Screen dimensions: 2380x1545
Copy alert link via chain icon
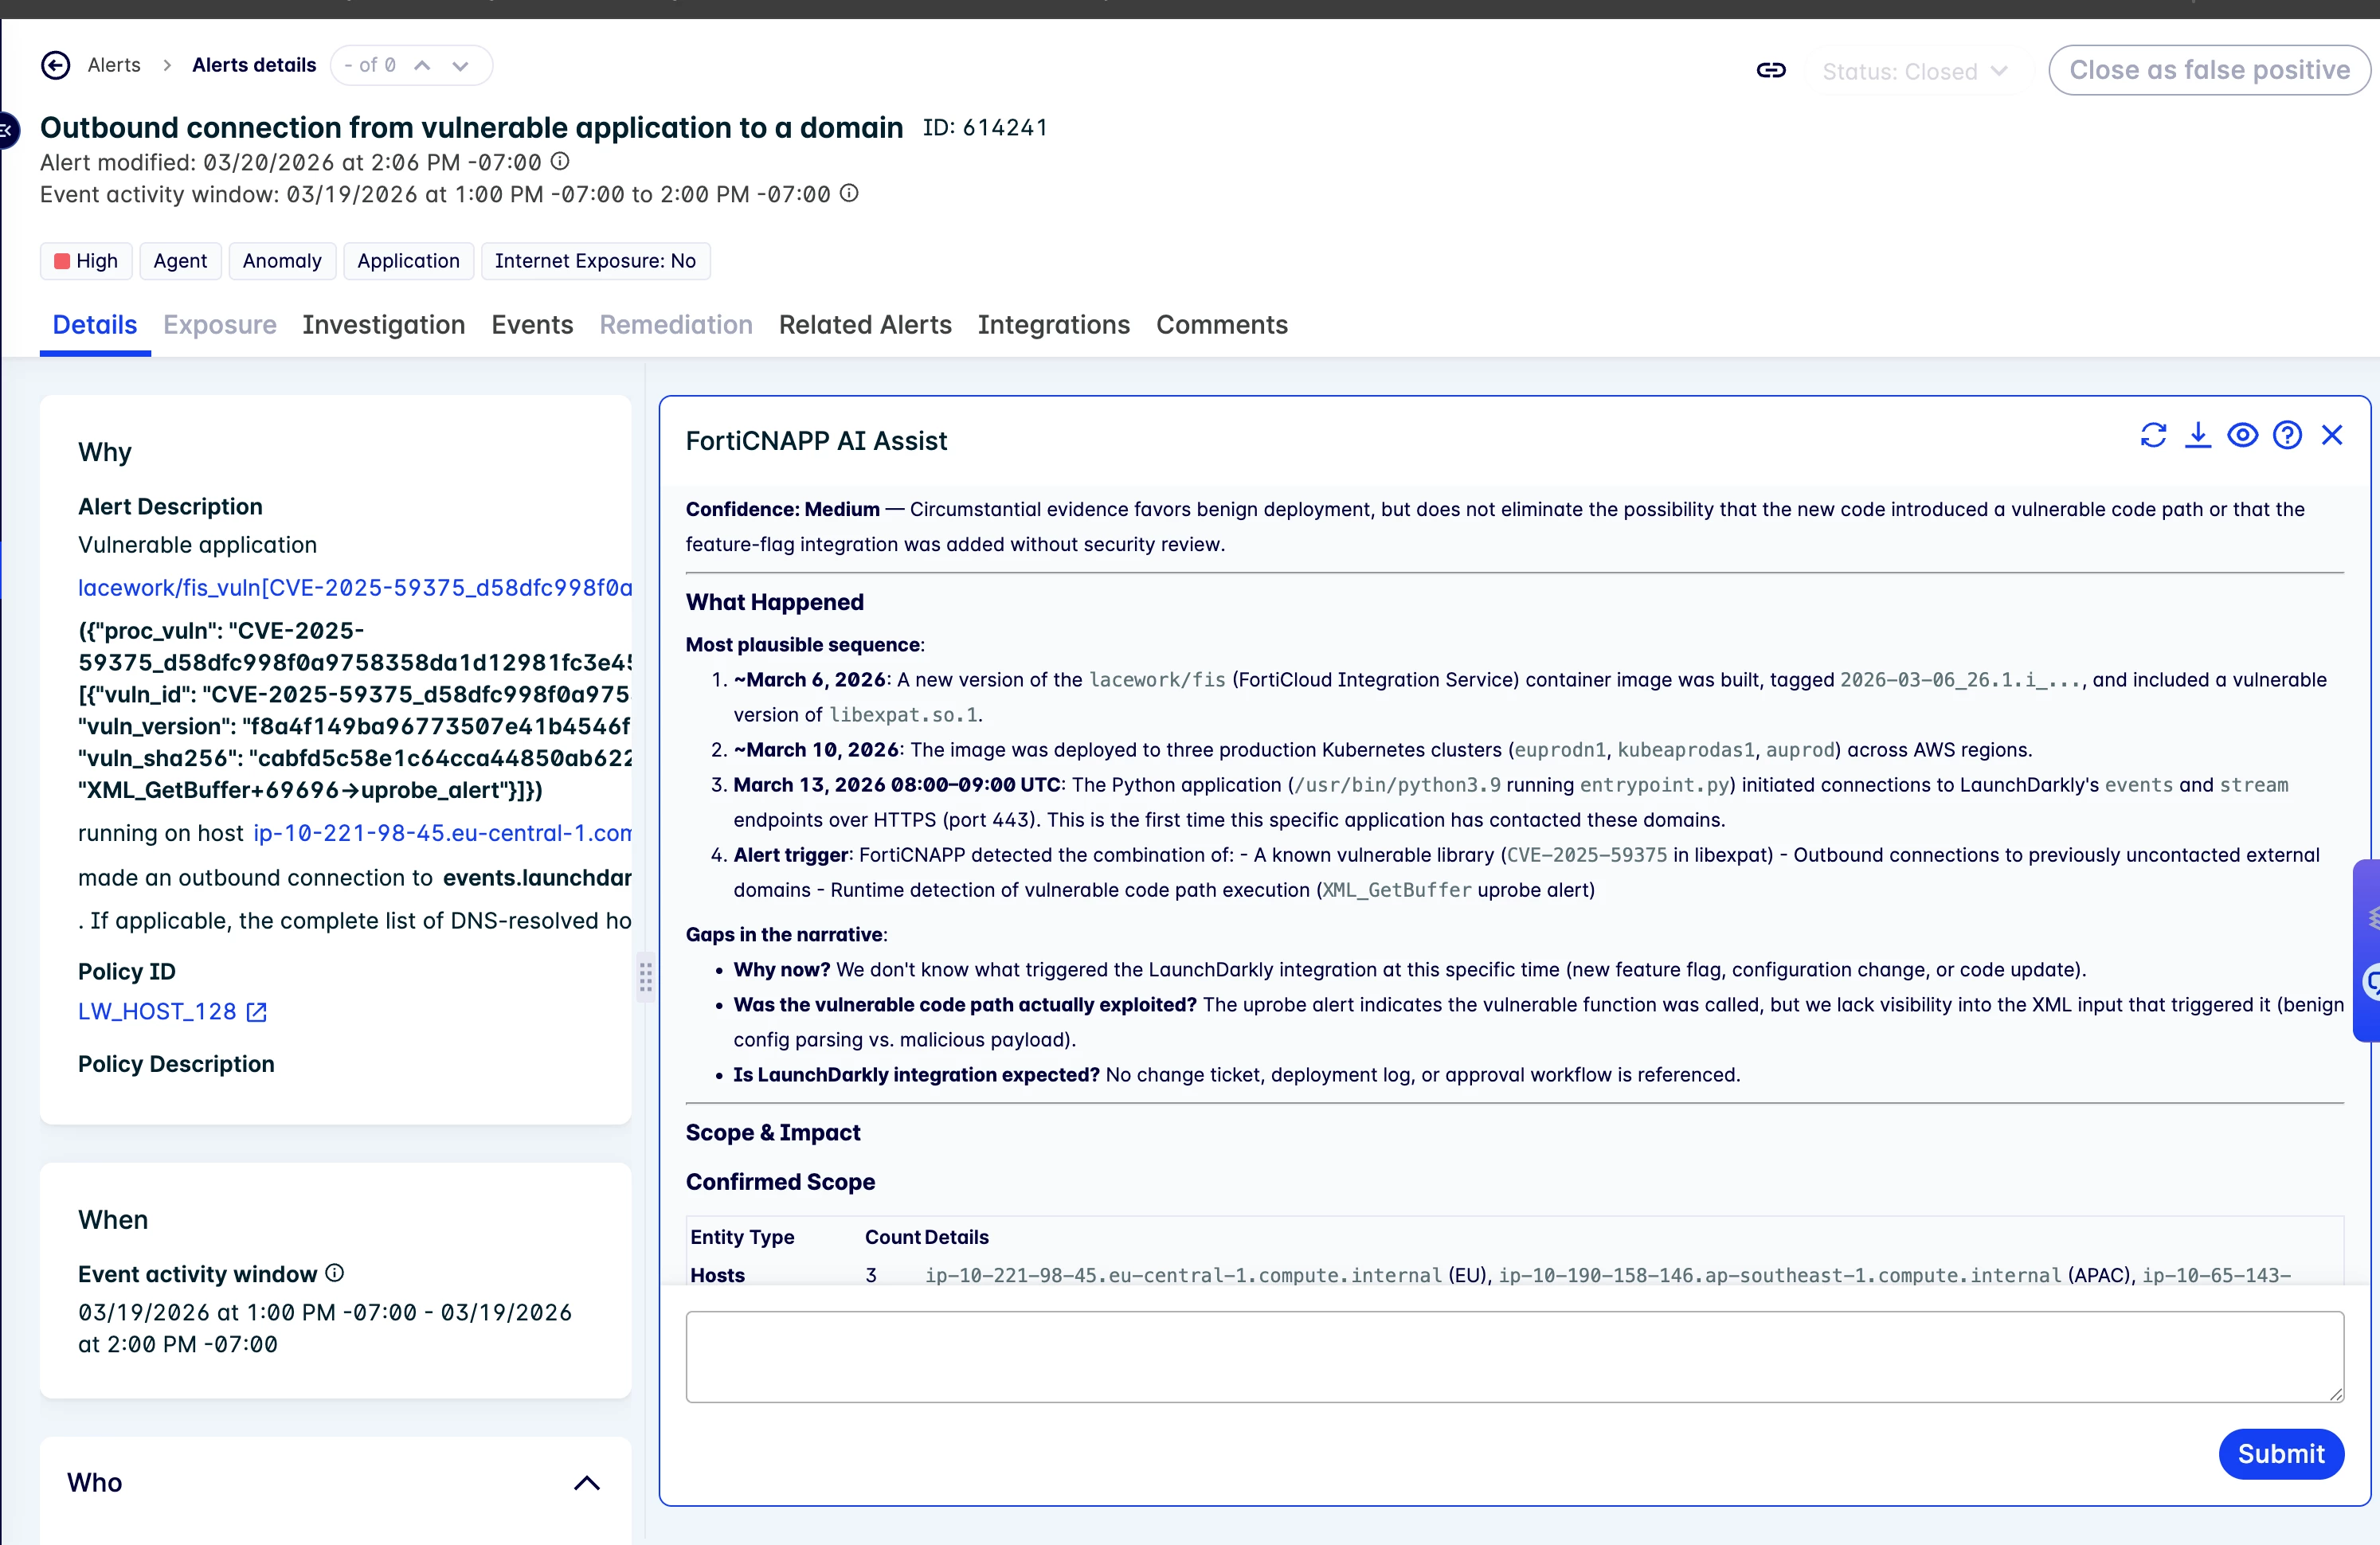(1771, 70)
